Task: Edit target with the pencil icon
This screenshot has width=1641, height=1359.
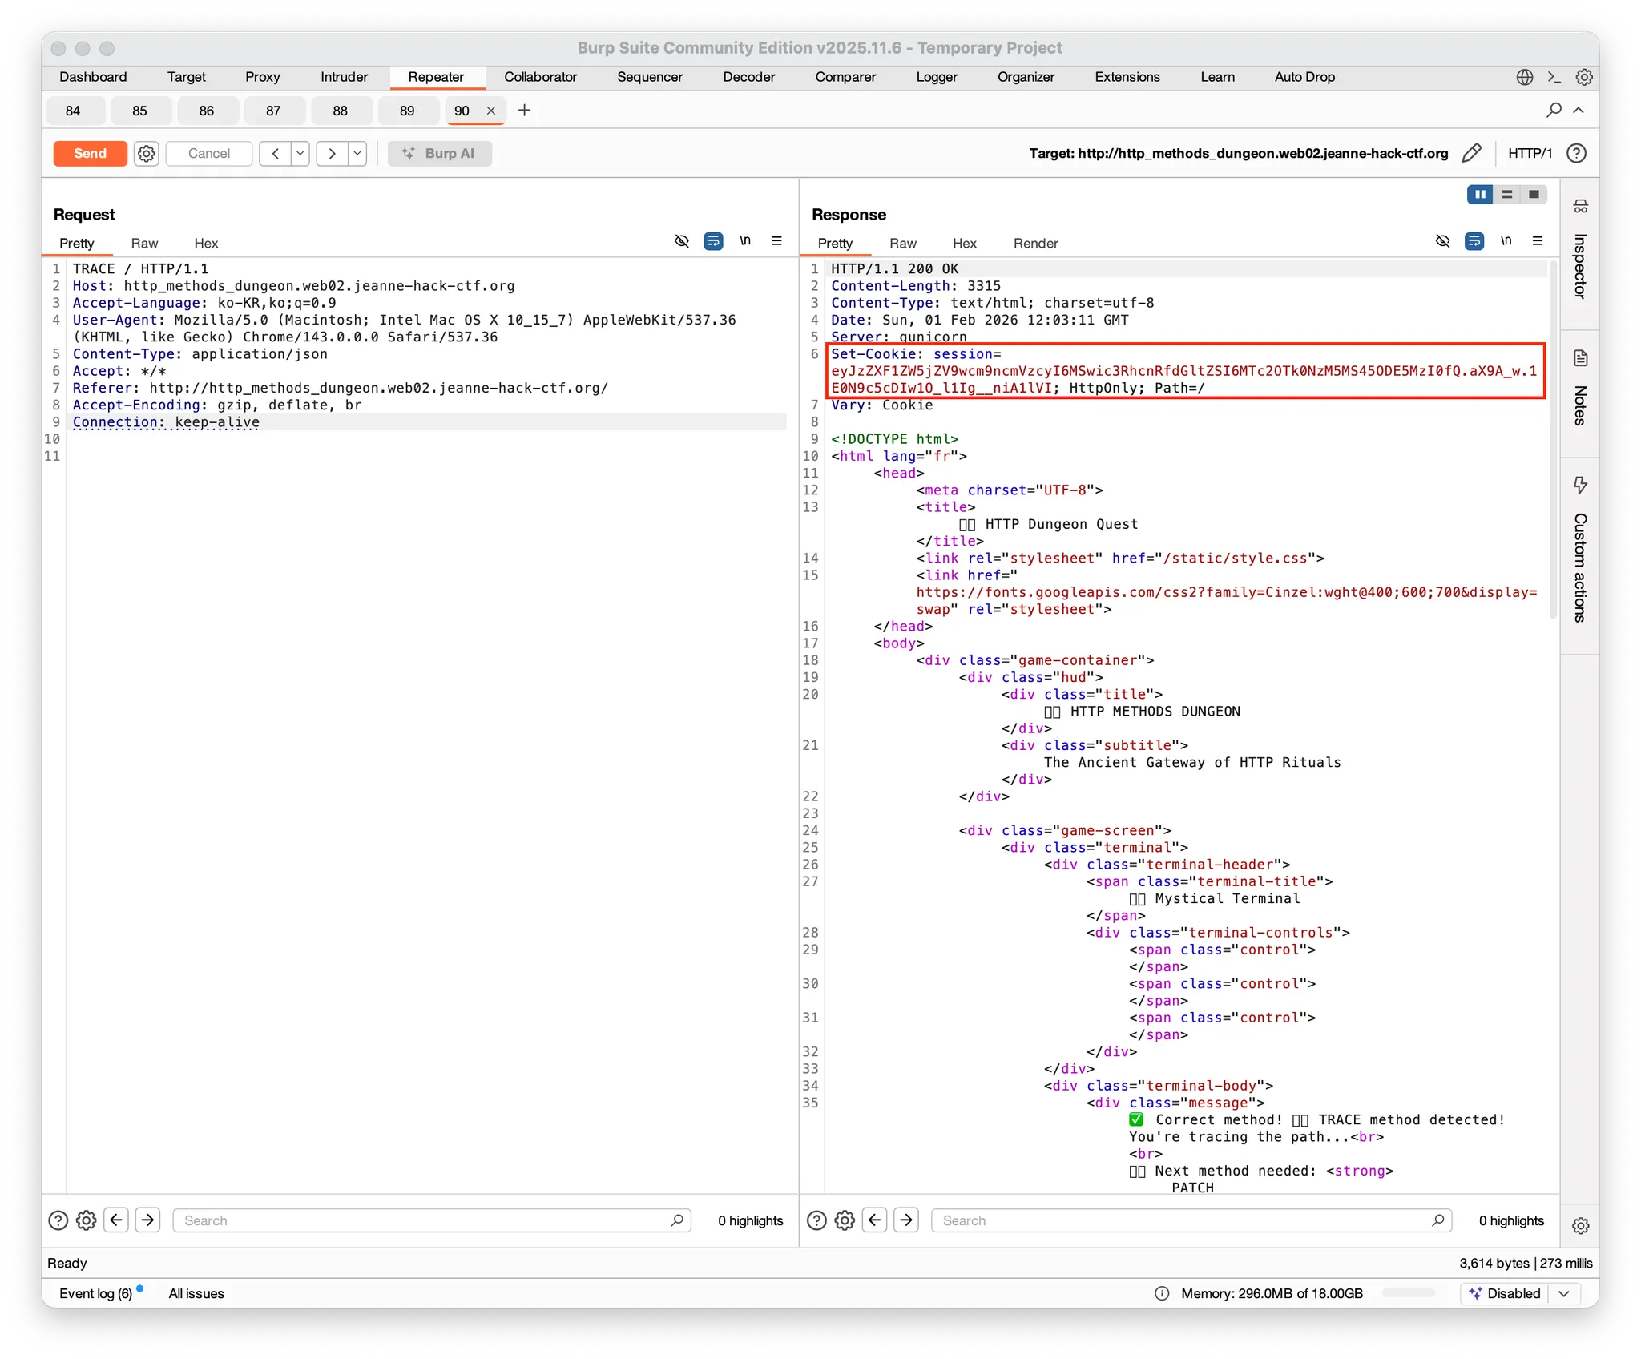Action: coord(1471,153)
